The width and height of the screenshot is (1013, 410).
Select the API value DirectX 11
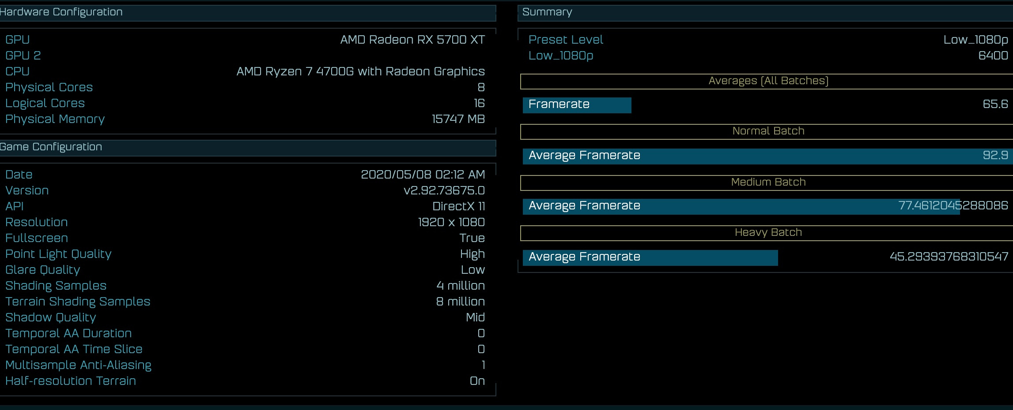458,206
